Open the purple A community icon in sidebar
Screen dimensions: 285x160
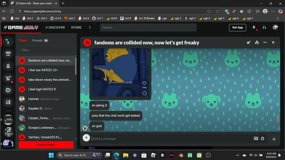click(8, 144)
